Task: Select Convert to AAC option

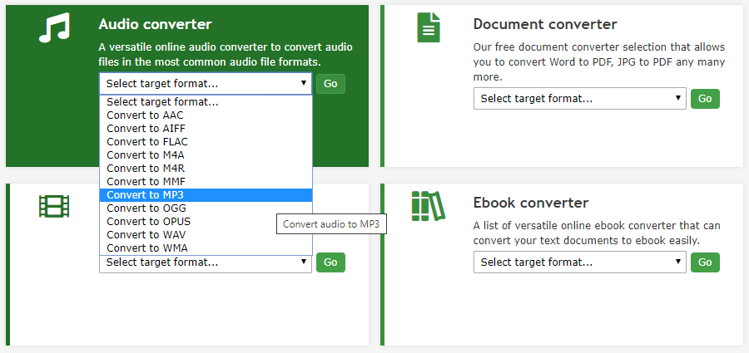Action: [x=206, y=115]
